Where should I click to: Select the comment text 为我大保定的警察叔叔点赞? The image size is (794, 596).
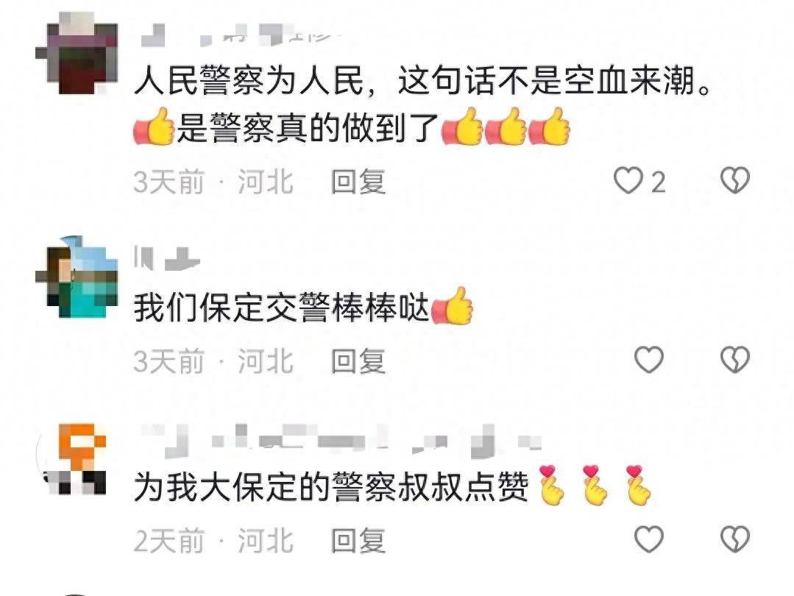click(x=331, y=486)
